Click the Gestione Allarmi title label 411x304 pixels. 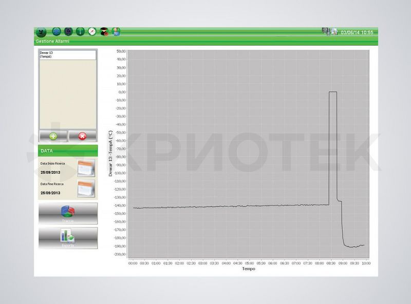(52, 42)
